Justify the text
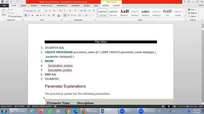204x114 pixels. [75, 16]
